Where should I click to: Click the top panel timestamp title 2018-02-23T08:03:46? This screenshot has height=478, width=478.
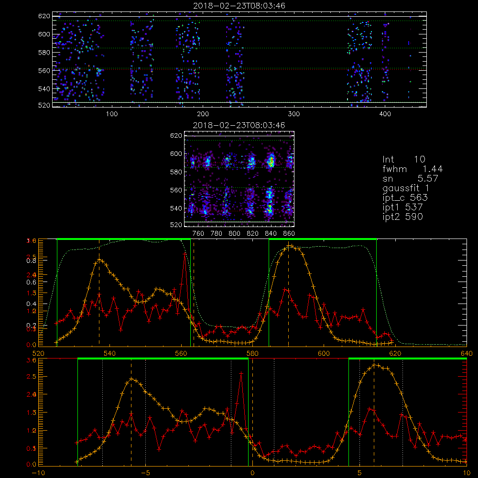tap(239, 6)
